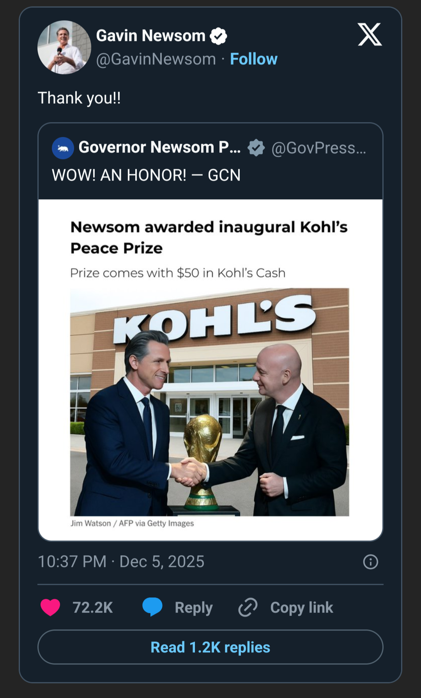421x698 pixels.
Task: Click the 'Thank you!!' tweet text
Action: coord(79,98)
